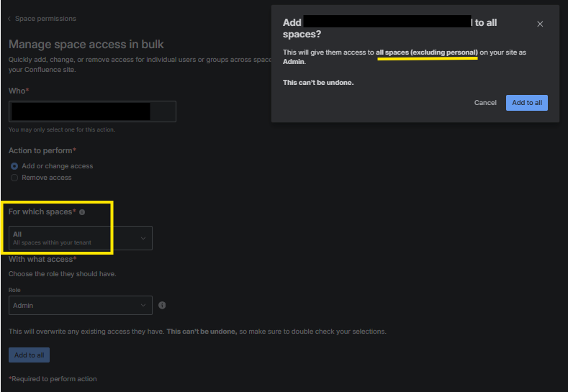Click the Role dropdown chevron arrow

[x=143, y=306]
